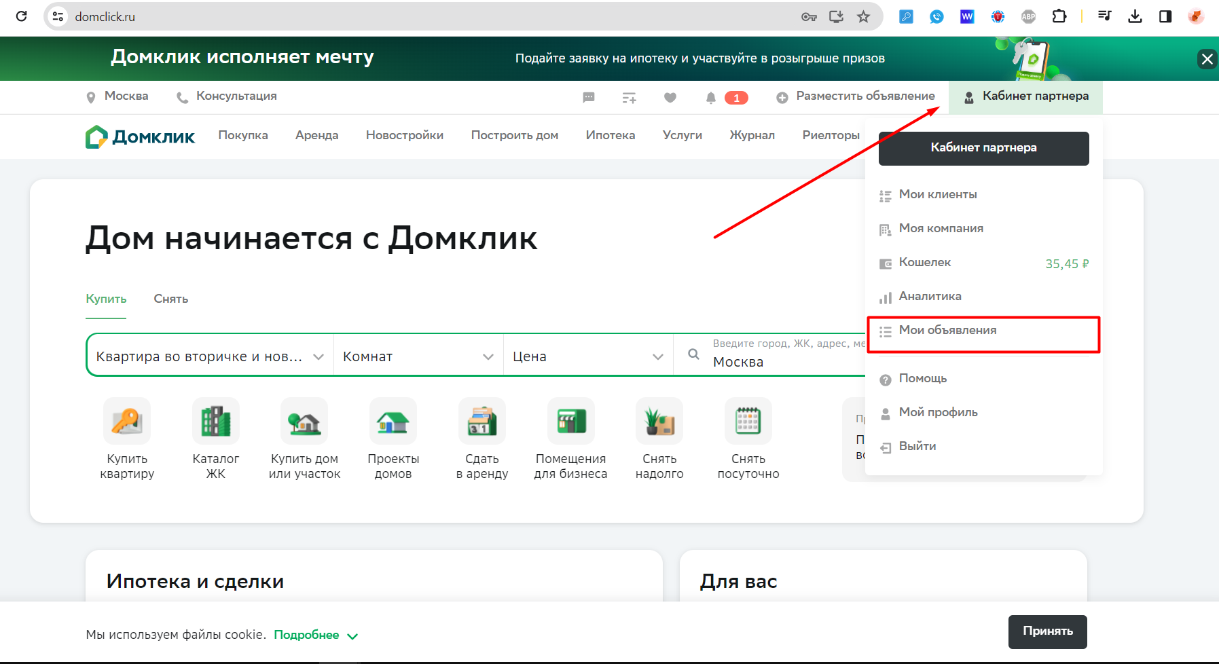
Task: Reload the page with the refresh icon
Action: click(x=22, y=16)
